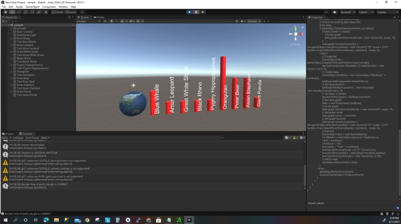Open the Layout dropdown
The width and height of the screenshot is (401, 224).
(387, 12)
